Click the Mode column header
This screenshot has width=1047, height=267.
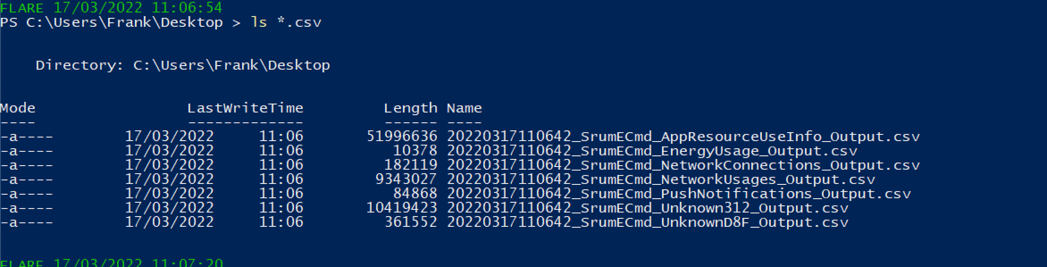point(18,108)
